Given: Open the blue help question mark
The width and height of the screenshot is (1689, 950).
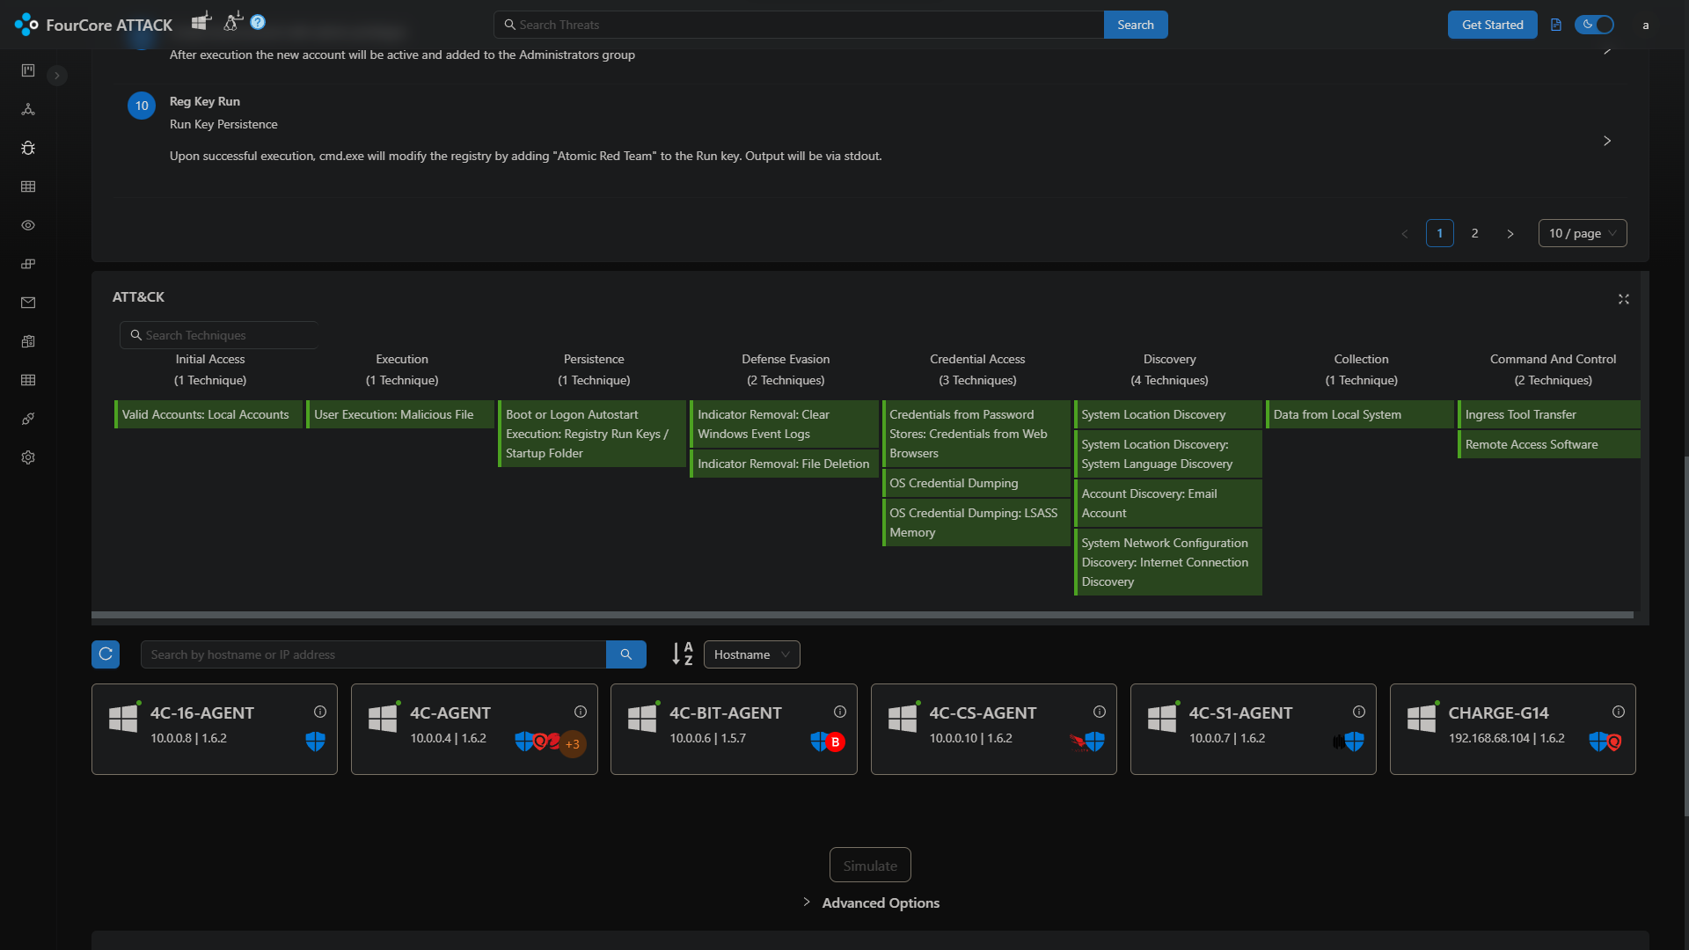Looking at the screenshot, I should coord(258,22).
